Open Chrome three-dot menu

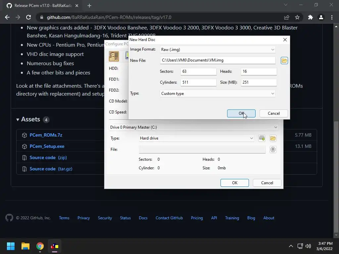click(332, 17)
